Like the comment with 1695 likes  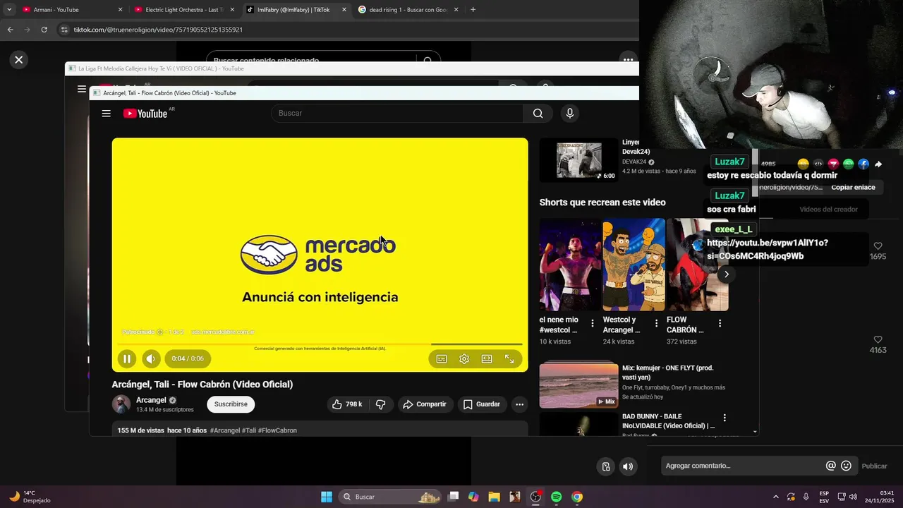tap(878, 246)
